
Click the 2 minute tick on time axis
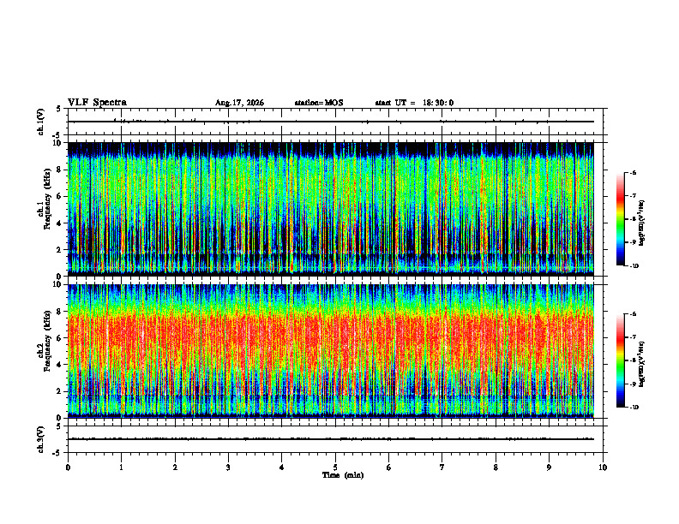[175, 467]
